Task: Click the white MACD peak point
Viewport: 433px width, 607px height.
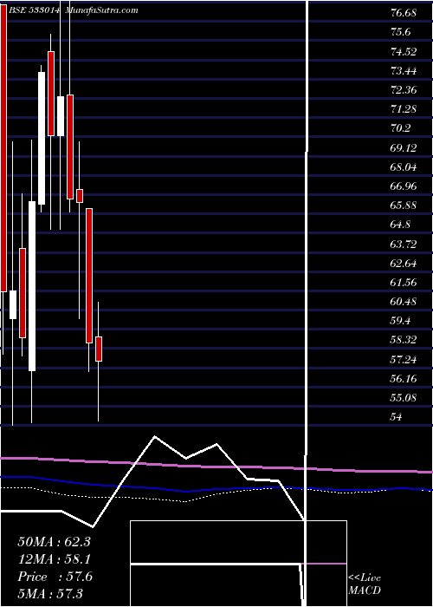Action: point(155,437)
